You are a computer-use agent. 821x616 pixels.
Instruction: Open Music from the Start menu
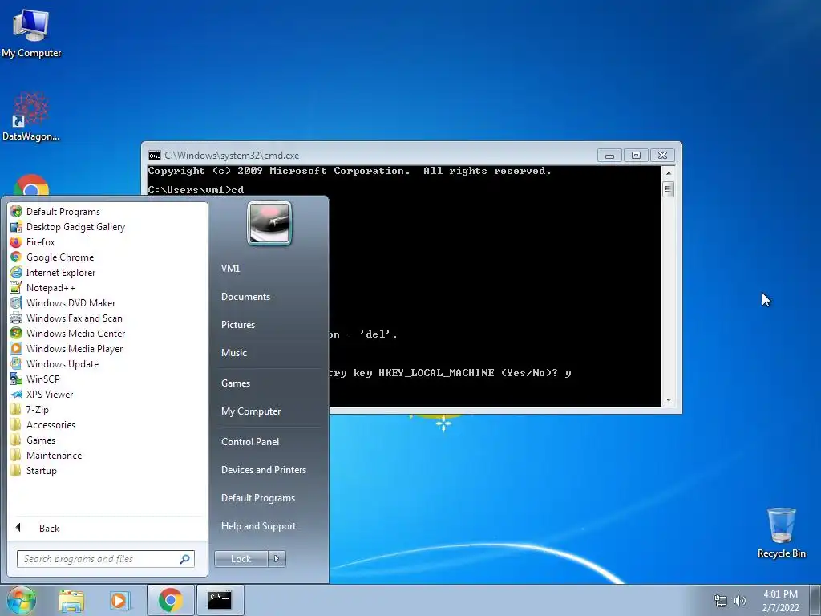click(x=233, y=353)
